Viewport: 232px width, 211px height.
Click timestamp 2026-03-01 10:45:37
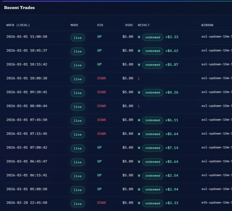pos(27,51)
